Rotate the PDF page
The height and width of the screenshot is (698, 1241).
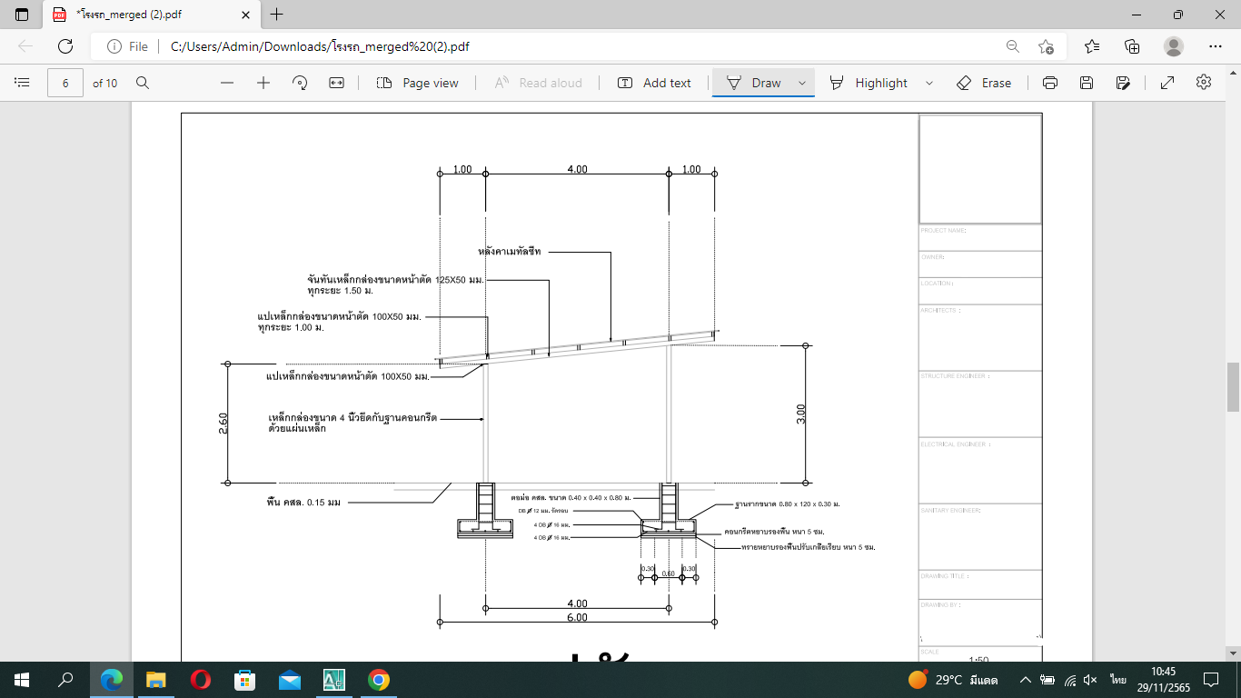300,83
